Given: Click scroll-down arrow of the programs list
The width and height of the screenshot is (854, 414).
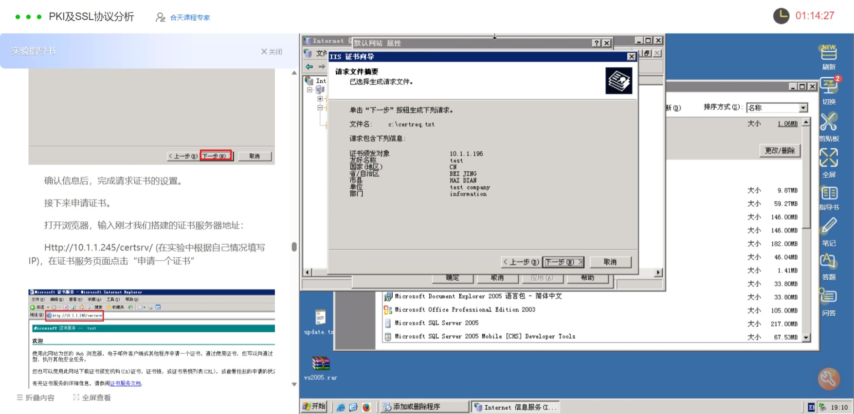Looking at the screenshot, I should coord(806,337).
